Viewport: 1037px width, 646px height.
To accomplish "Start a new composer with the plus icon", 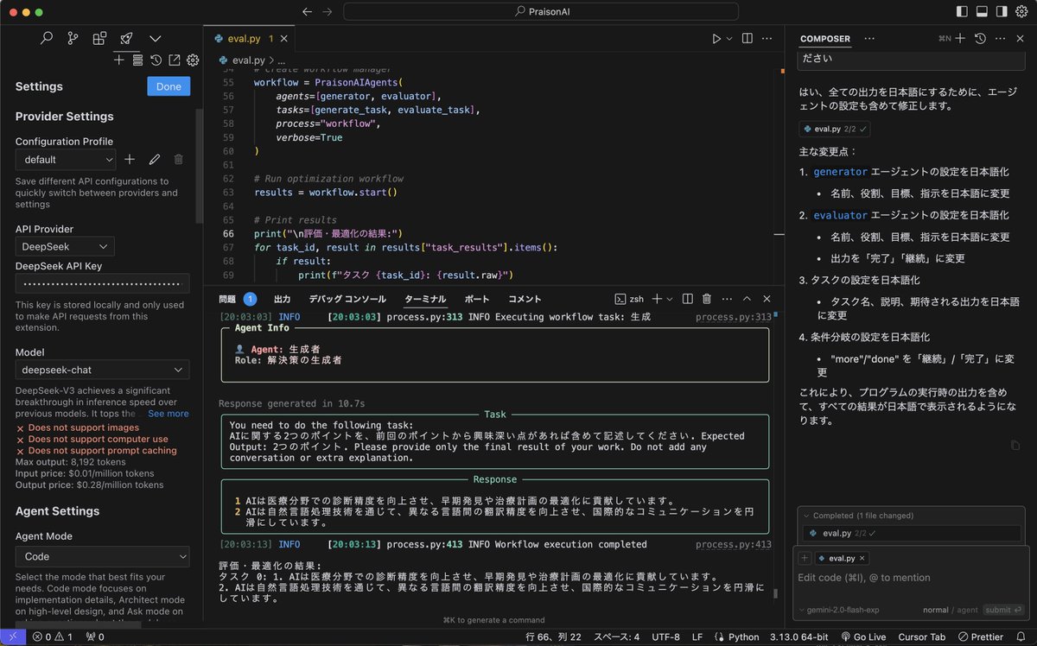I will 961,39.
